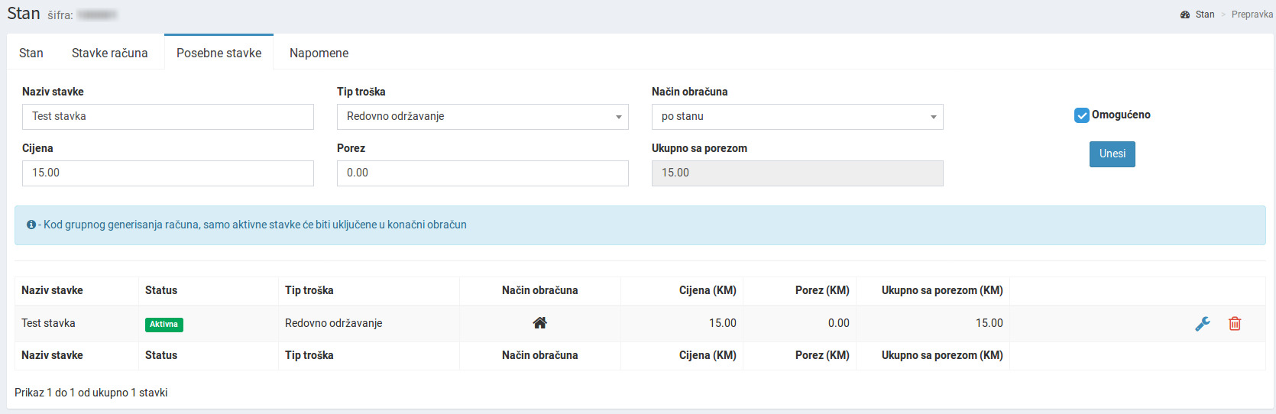Sort table by Naziv stavke column header

(x=52, y=290)
